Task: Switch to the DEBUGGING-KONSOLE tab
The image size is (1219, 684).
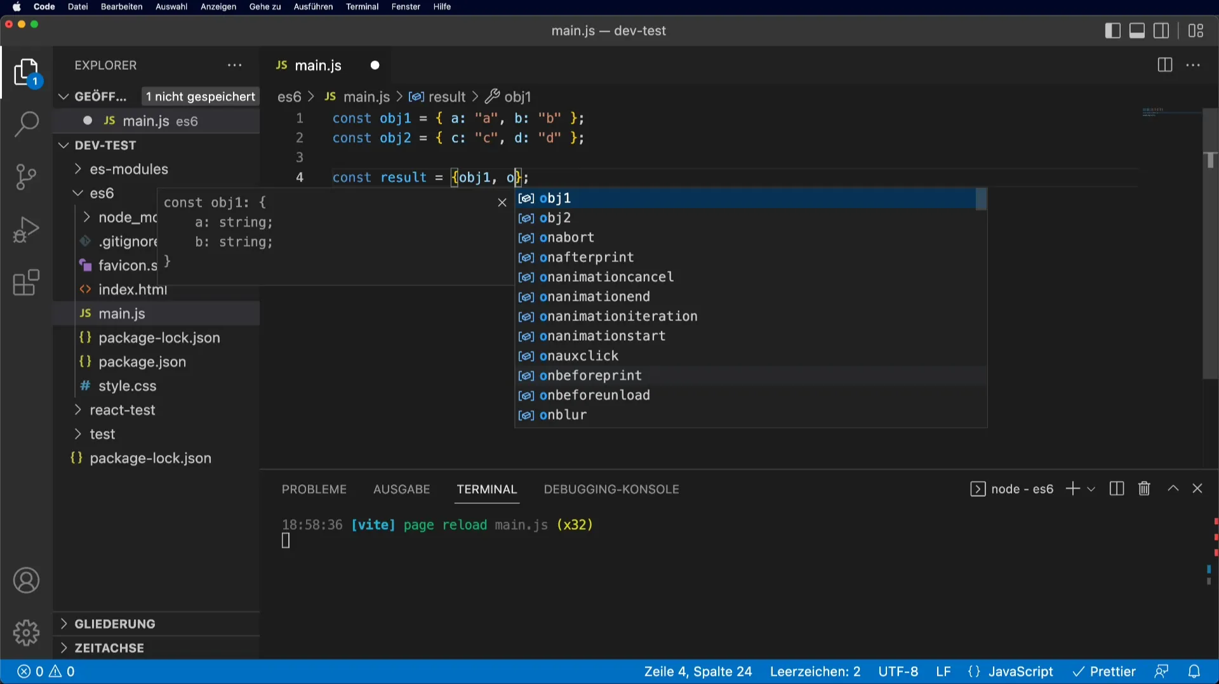Action: 611,489
